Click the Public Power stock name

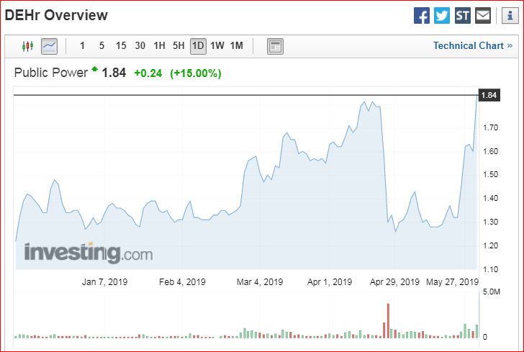pyautogui.click(x=51, y=73)
